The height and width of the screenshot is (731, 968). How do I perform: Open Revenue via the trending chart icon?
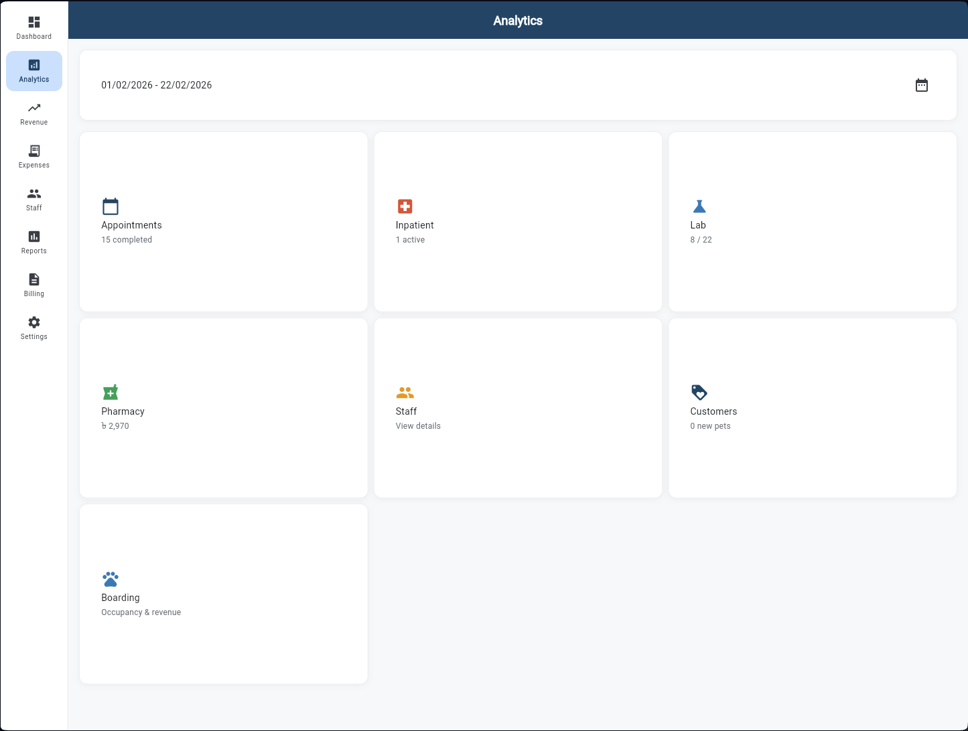tap(33, 108)
